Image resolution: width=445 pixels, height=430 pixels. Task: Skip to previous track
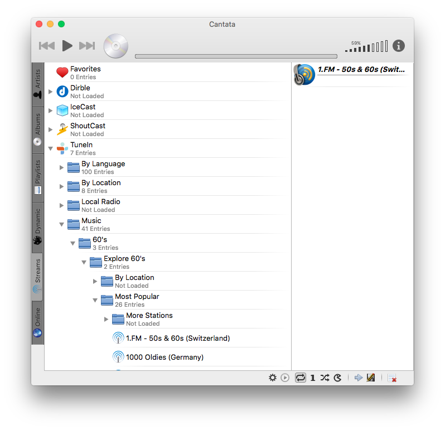tap(47, 46)
